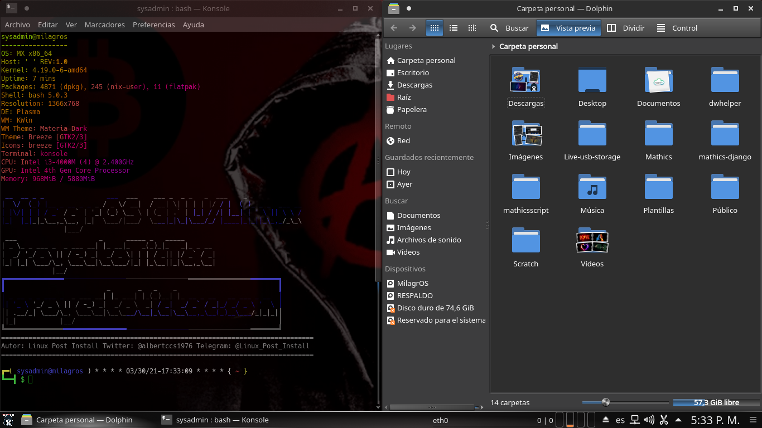This screenshot has width=762, height=428.
Task: Select Descargas in Places sidebar
Action: (414, 85)
